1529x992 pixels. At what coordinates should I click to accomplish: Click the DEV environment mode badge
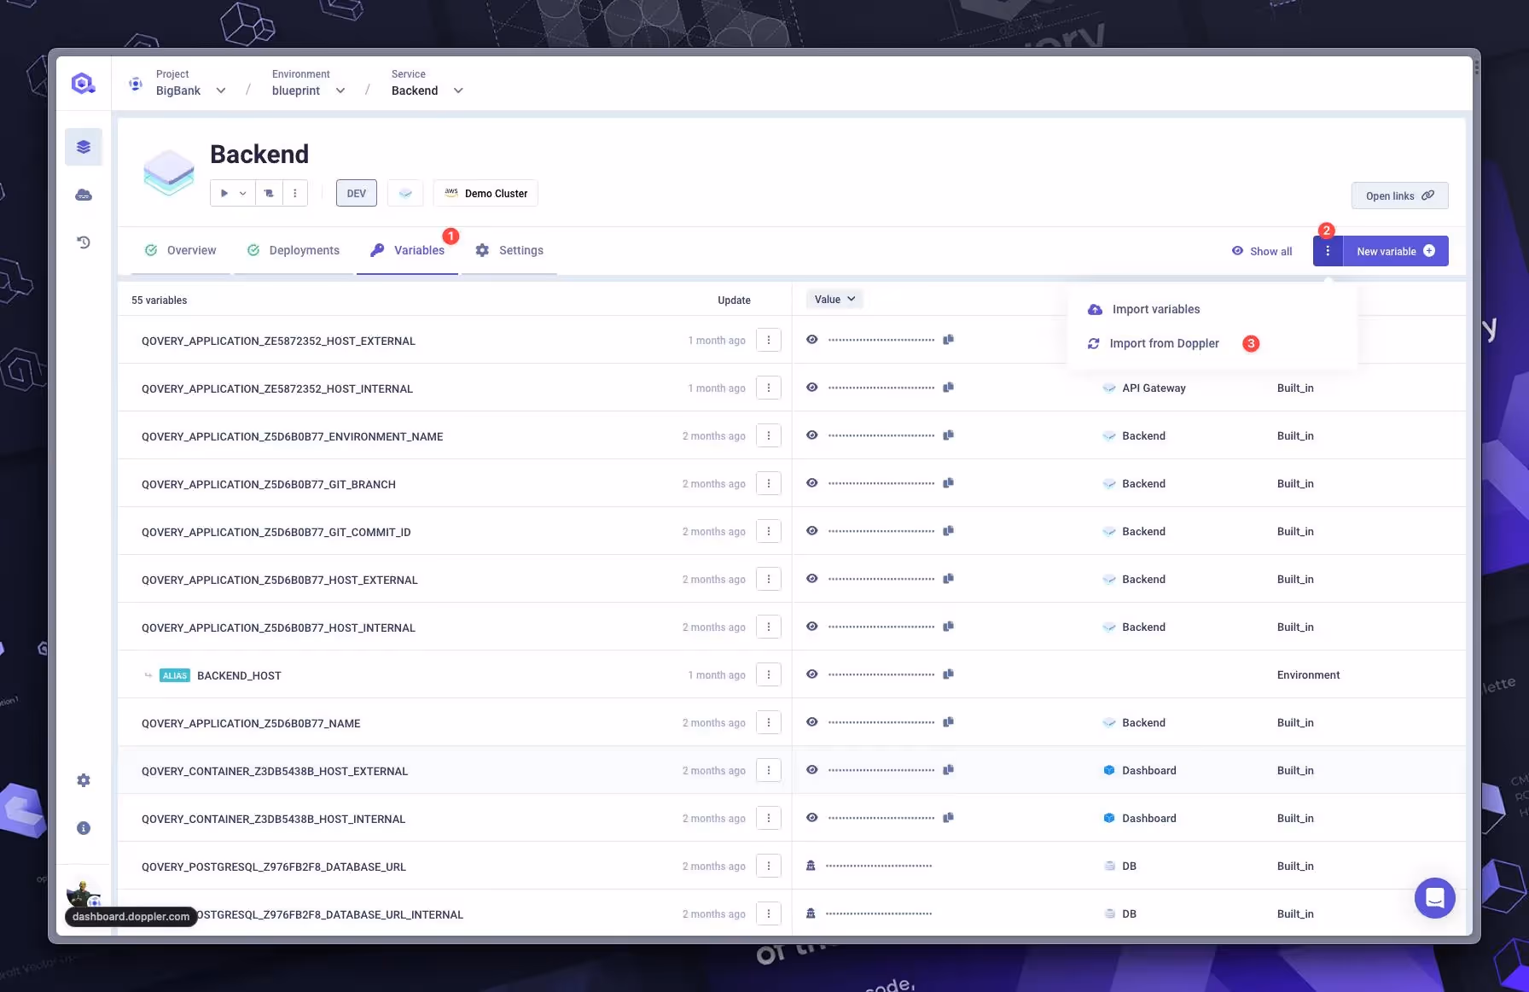coord(357,193)
